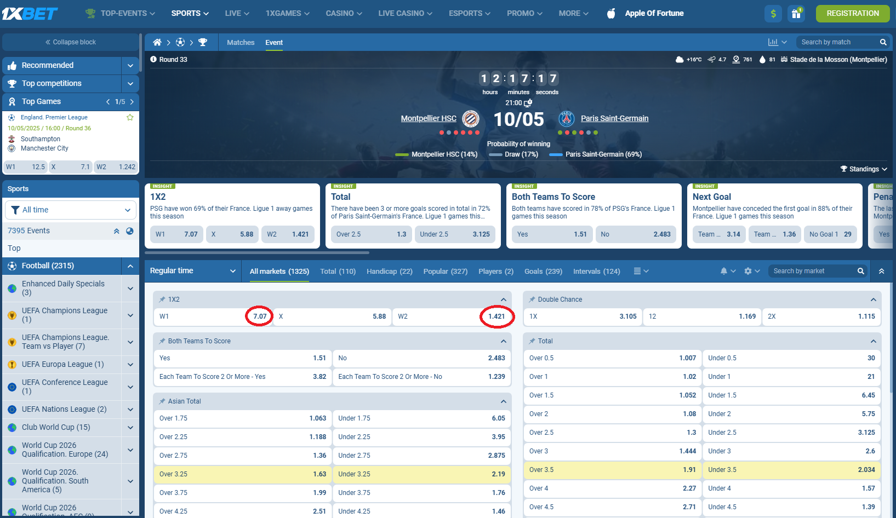Open Montpellier HSC team link

pyautogui.click(x=429, y=118)
